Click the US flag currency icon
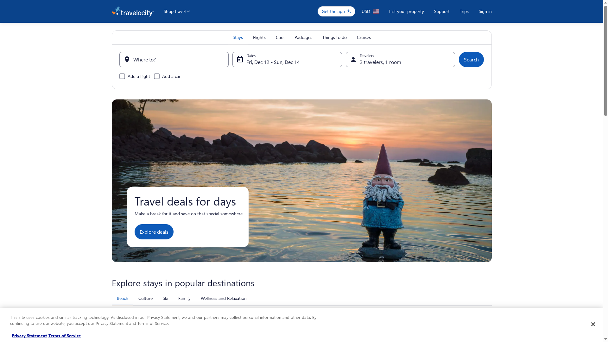 click(x=376, y=11)
